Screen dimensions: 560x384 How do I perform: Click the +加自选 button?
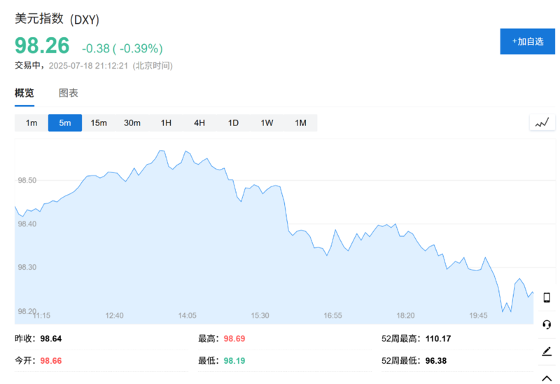click(527, 41)
